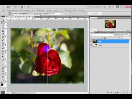Screen dimensions: 132x99
Task: Select the Healing Brush tool
Action: pos(3,37)
